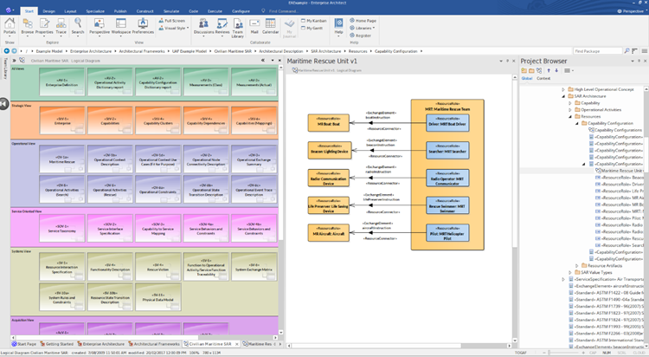This screenshot has height=357, width=649.
Task: Open the Workspace ribbon icon
Action: coord(121,26)
